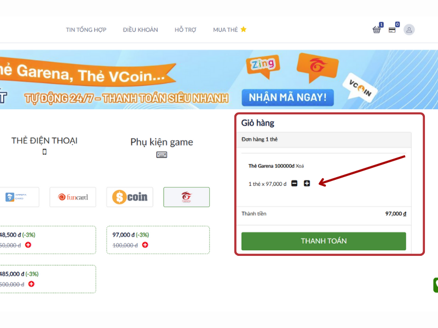438x328 pixels.
Task: Click the green THANH TOÁN button
Action: 324,241
